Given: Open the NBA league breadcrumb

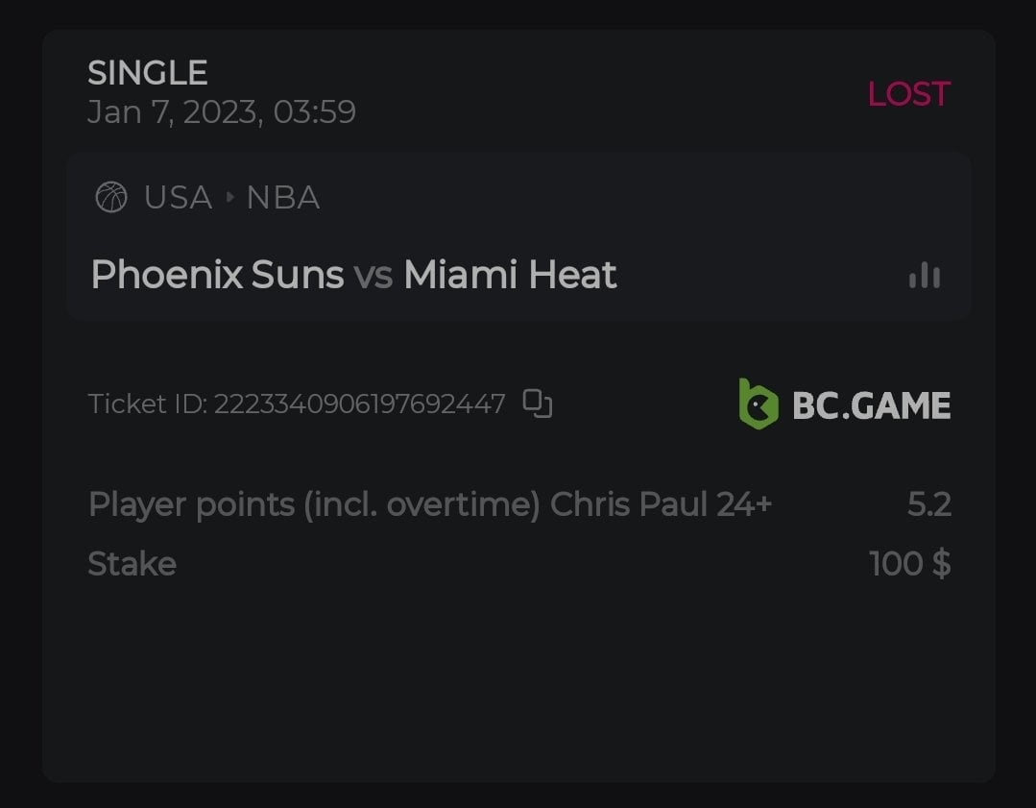Looking at the screenshot, I should [x=283, y=198].
